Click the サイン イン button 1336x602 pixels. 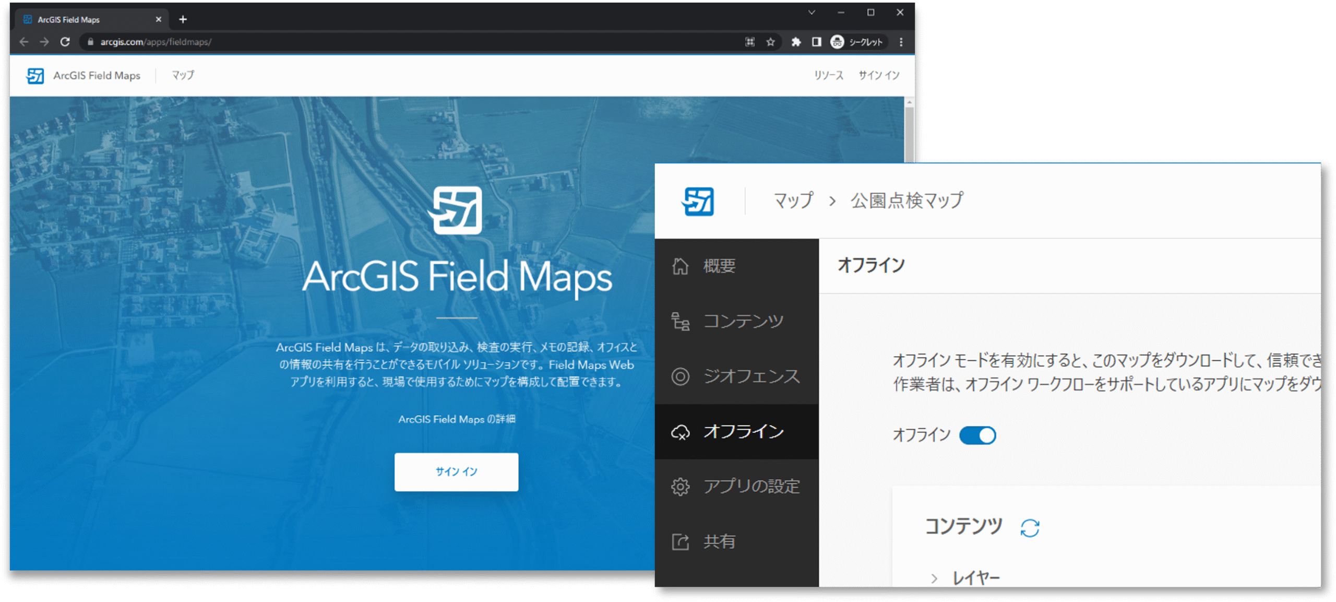point(456,471)
